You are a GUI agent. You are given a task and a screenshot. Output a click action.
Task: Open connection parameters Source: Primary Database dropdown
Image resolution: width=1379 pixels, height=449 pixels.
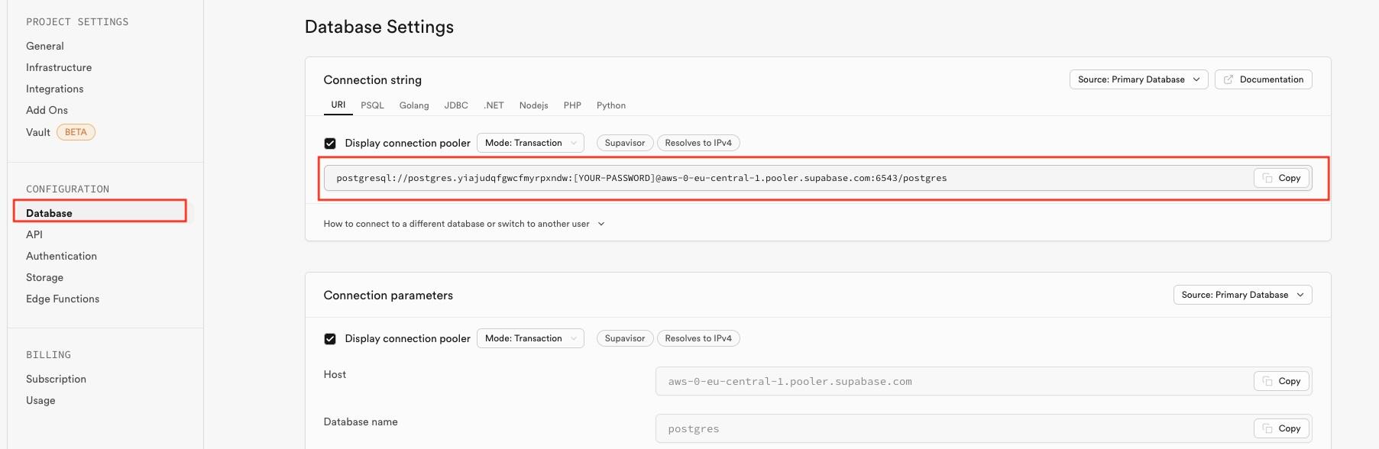tap(1241, 295)
